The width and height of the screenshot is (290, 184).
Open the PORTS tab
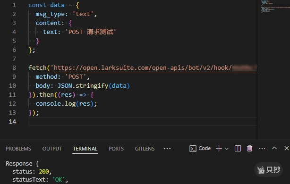pyautogui.click(x=116, y=149)
